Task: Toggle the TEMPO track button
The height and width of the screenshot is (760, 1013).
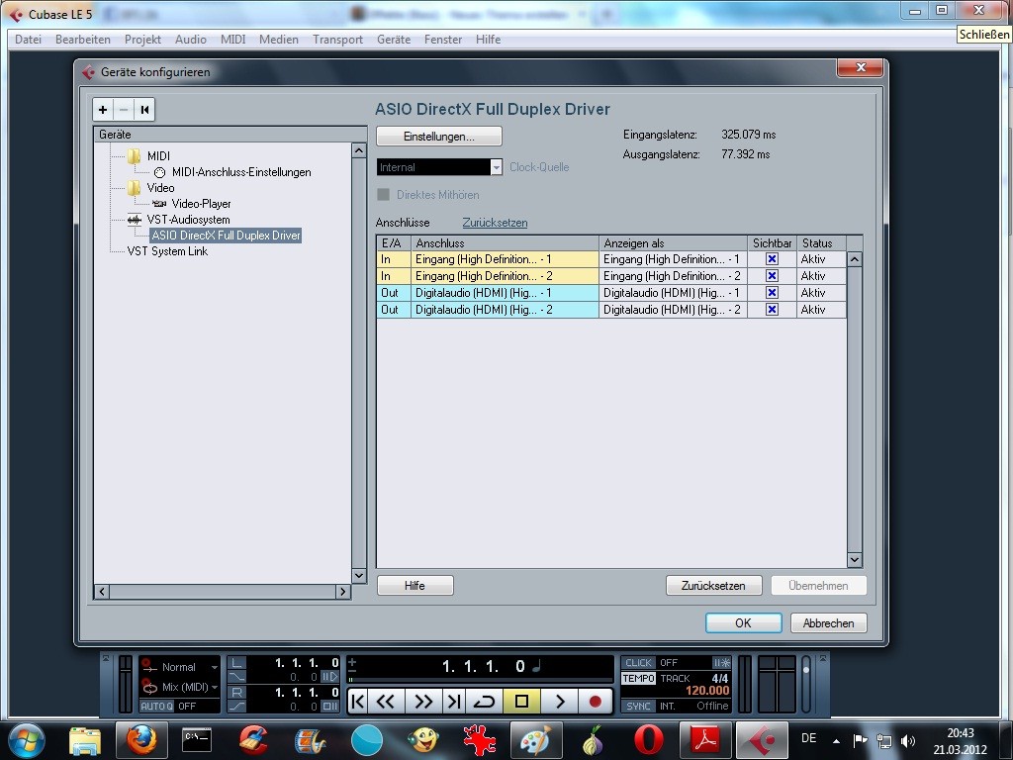Action: click(638, 678)
